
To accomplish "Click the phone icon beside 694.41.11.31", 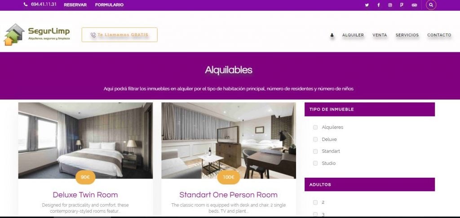I will (26, 4).
